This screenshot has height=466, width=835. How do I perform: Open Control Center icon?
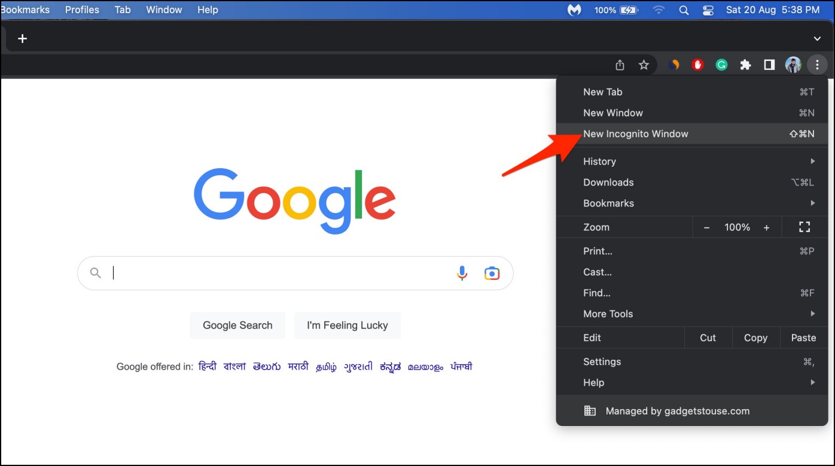(708, 10)
